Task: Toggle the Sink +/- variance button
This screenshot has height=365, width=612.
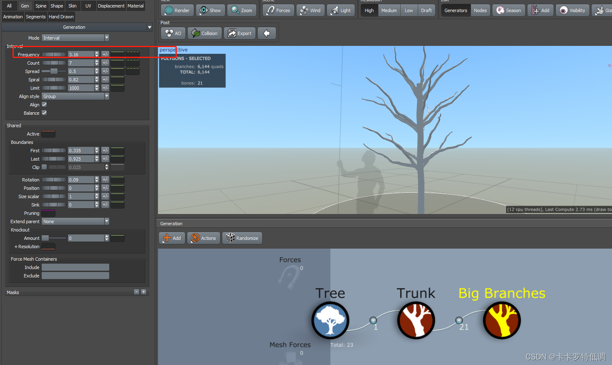Action: (x=105, y=205)
